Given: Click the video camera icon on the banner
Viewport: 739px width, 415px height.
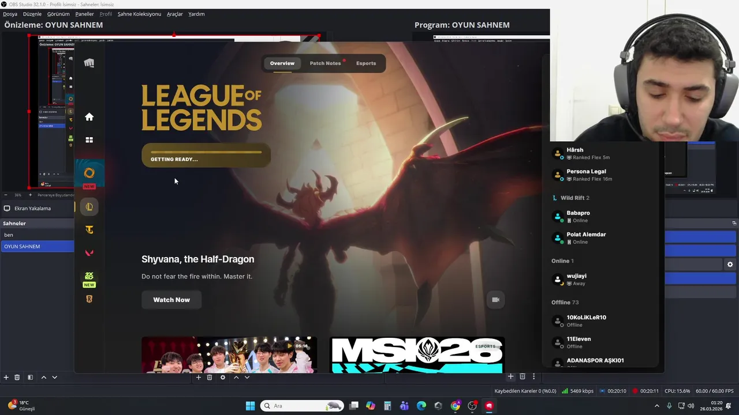Looking at the screenshot, I should tap(495, 300).
